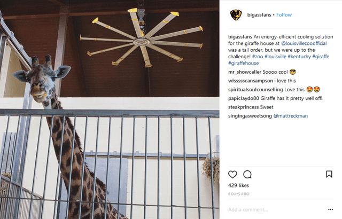Visit spiritualsoulcounselling's profile
This screenshot has height=219, width=342.
(x=255, y=90)
